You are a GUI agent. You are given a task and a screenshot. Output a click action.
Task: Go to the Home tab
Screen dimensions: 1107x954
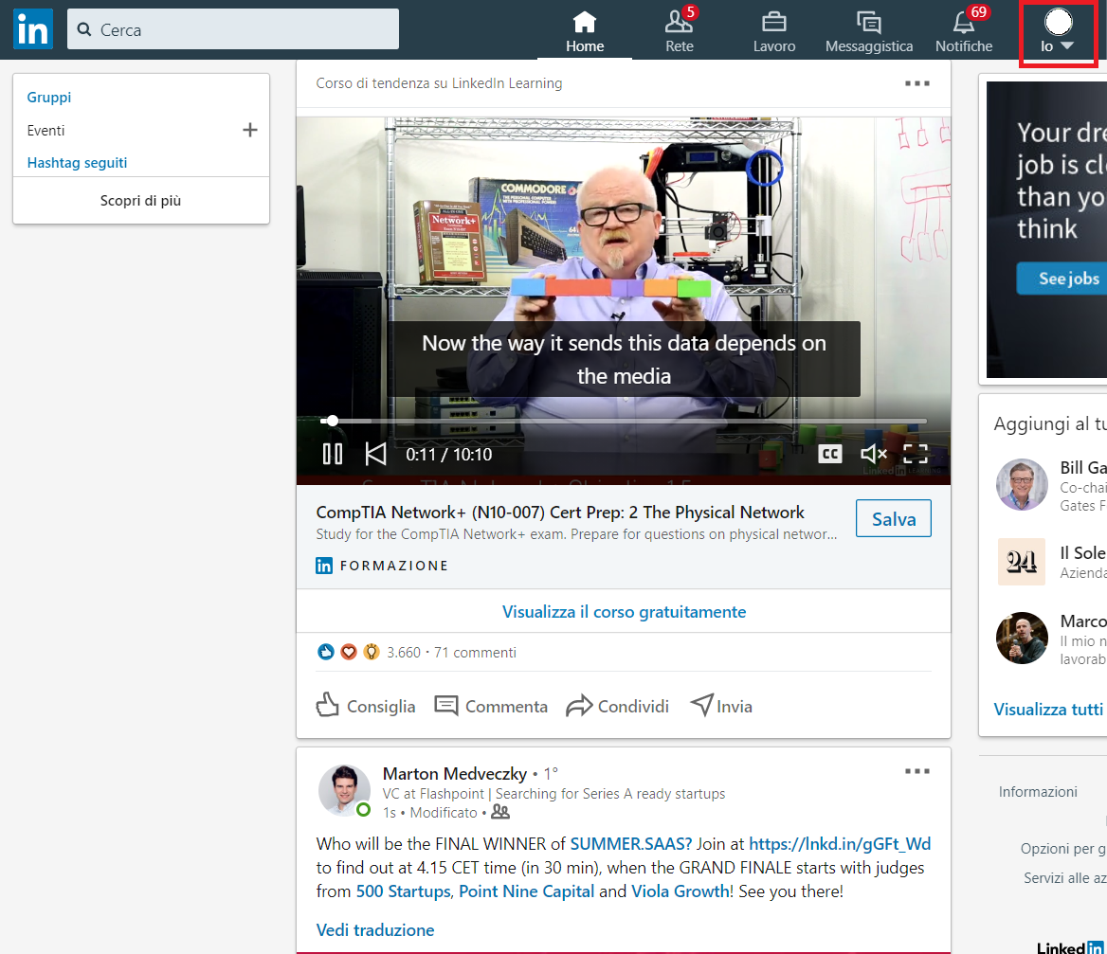tap(585, 30)
